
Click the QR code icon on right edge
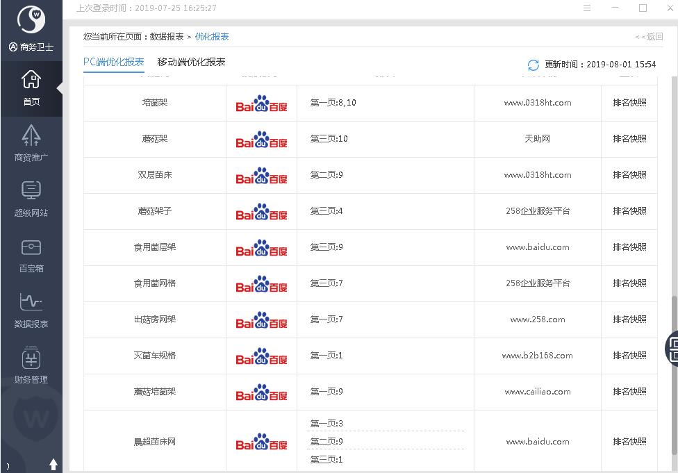(x=672, y=348)
